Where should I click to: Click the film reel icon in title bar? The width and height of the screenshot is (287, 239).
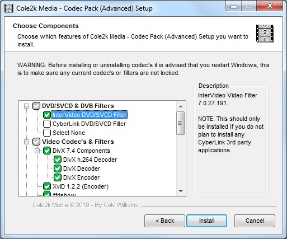(x=8, y=8)
